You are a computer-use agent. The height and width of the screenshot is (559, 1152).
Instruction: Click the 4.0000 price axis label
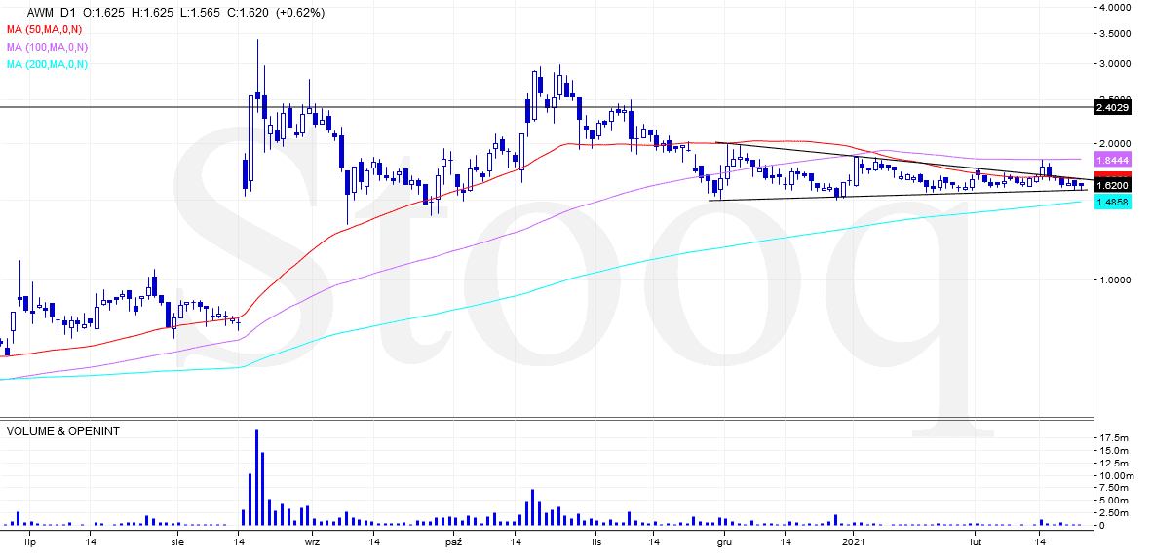point(1115,7)
